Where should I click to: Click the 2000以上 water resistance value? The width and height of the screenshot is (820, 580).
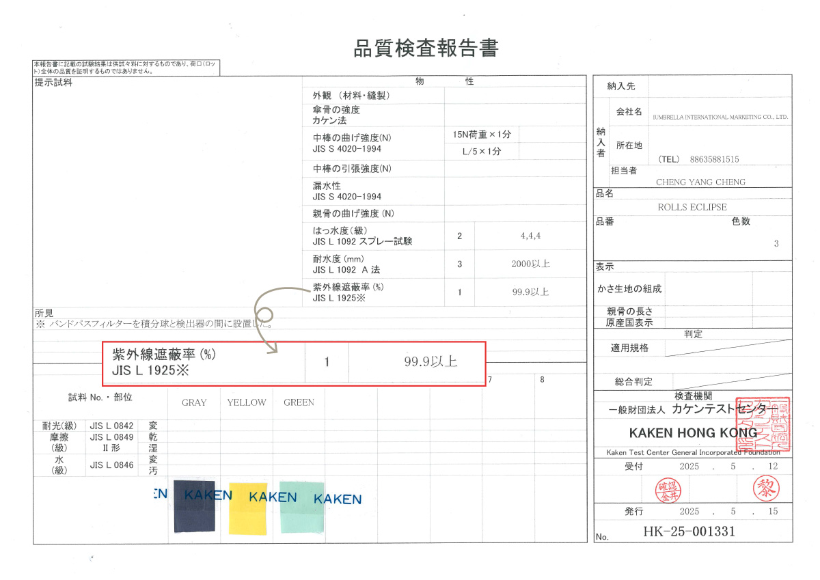pyautogui.click(x=530, y=264)
